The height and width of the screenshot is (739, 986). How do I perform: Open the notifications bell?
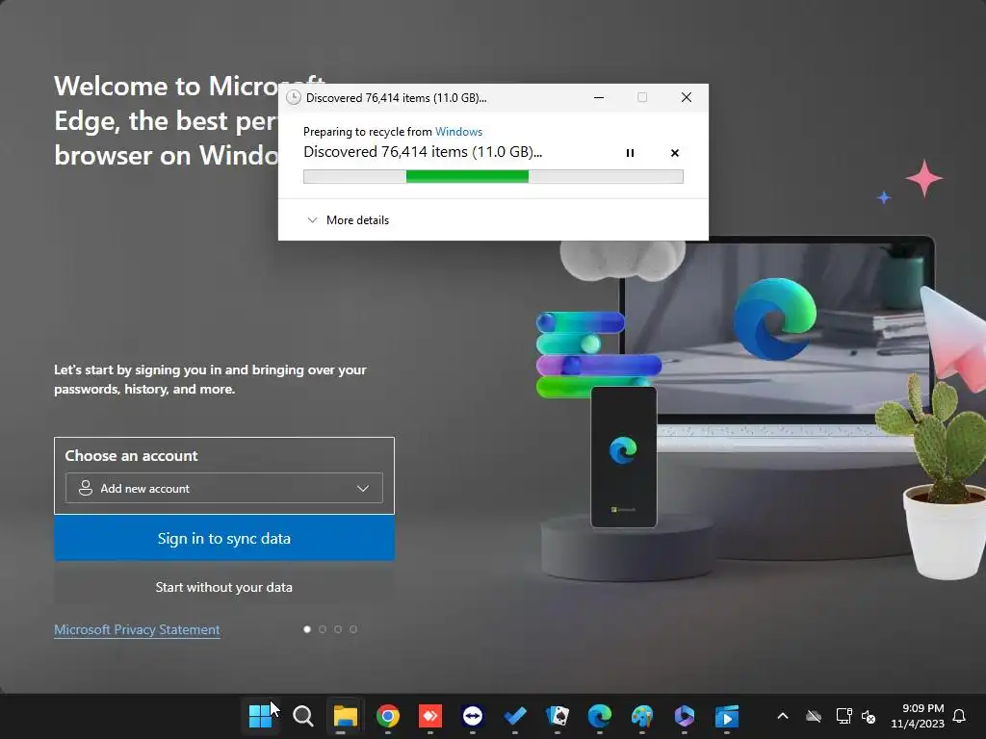coord(959,716)
